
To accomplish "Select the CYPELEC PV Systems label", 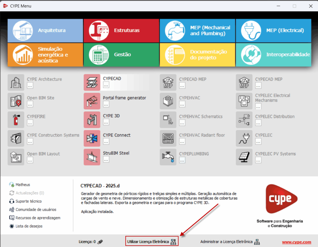I will (275, 154).
